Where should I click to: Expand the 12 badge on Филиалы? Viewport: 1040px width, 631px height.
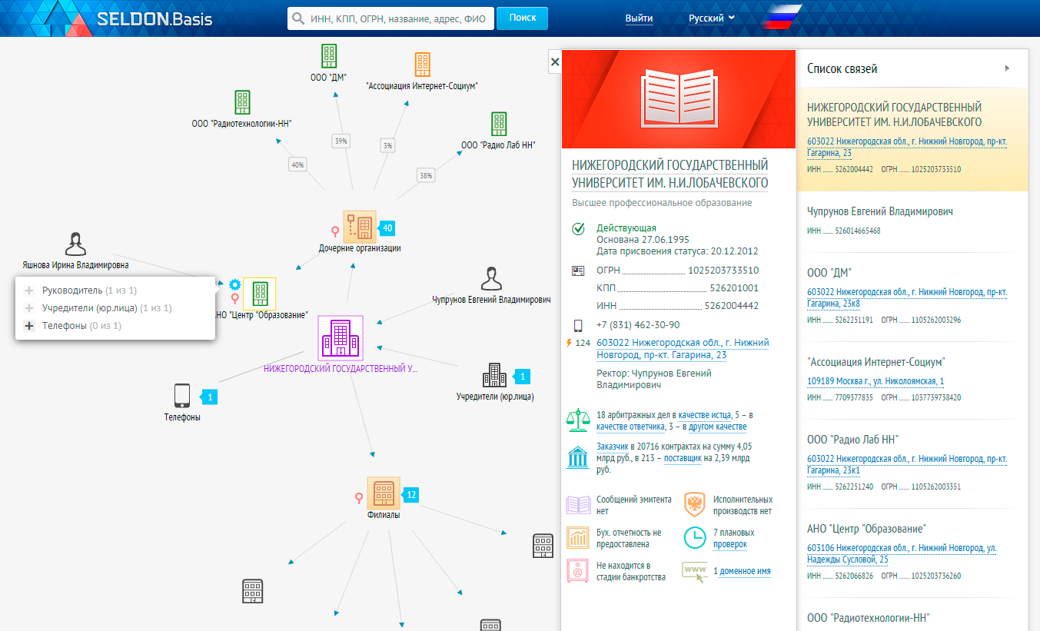tap(410, 495)
